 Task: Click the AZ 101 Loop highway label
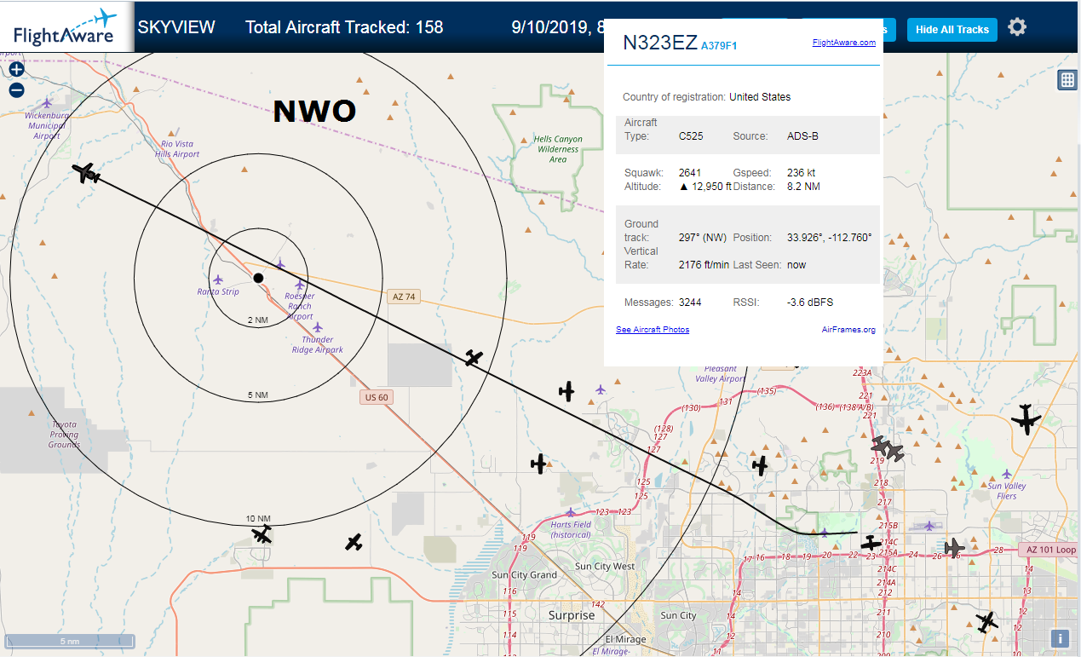tap(1049, 550)
